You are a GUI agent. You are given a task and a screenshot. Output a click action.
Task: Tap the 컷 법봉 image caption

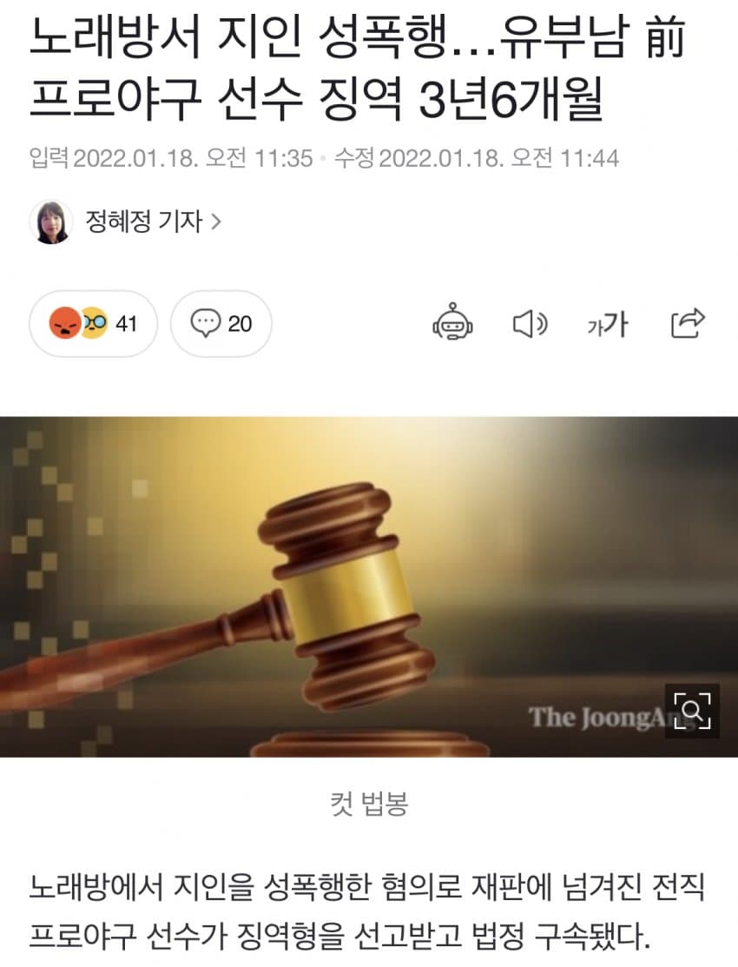point(369,804)
